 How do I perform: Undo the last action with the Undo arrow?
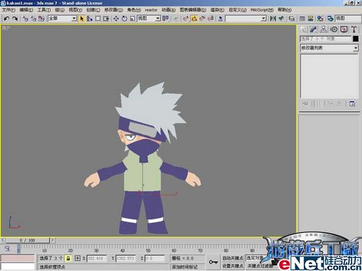click(6, 19)
